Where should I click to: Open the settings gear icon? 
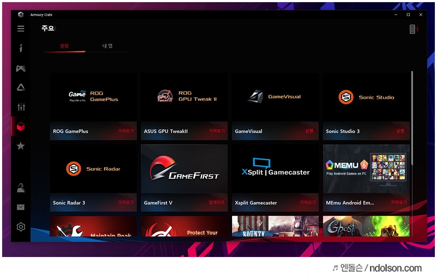(21, 227)
